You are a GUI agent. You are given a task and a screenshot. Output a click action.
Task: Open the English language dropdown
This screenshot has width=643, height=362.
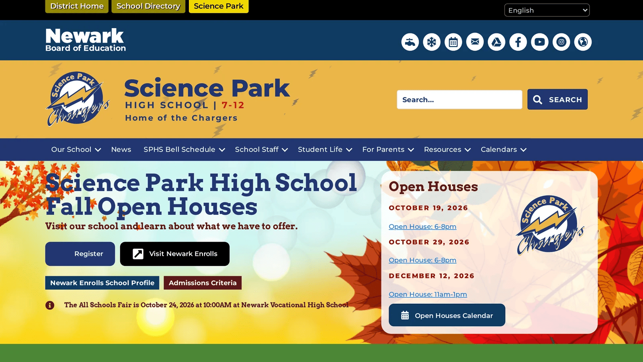(x=547, y=10)
